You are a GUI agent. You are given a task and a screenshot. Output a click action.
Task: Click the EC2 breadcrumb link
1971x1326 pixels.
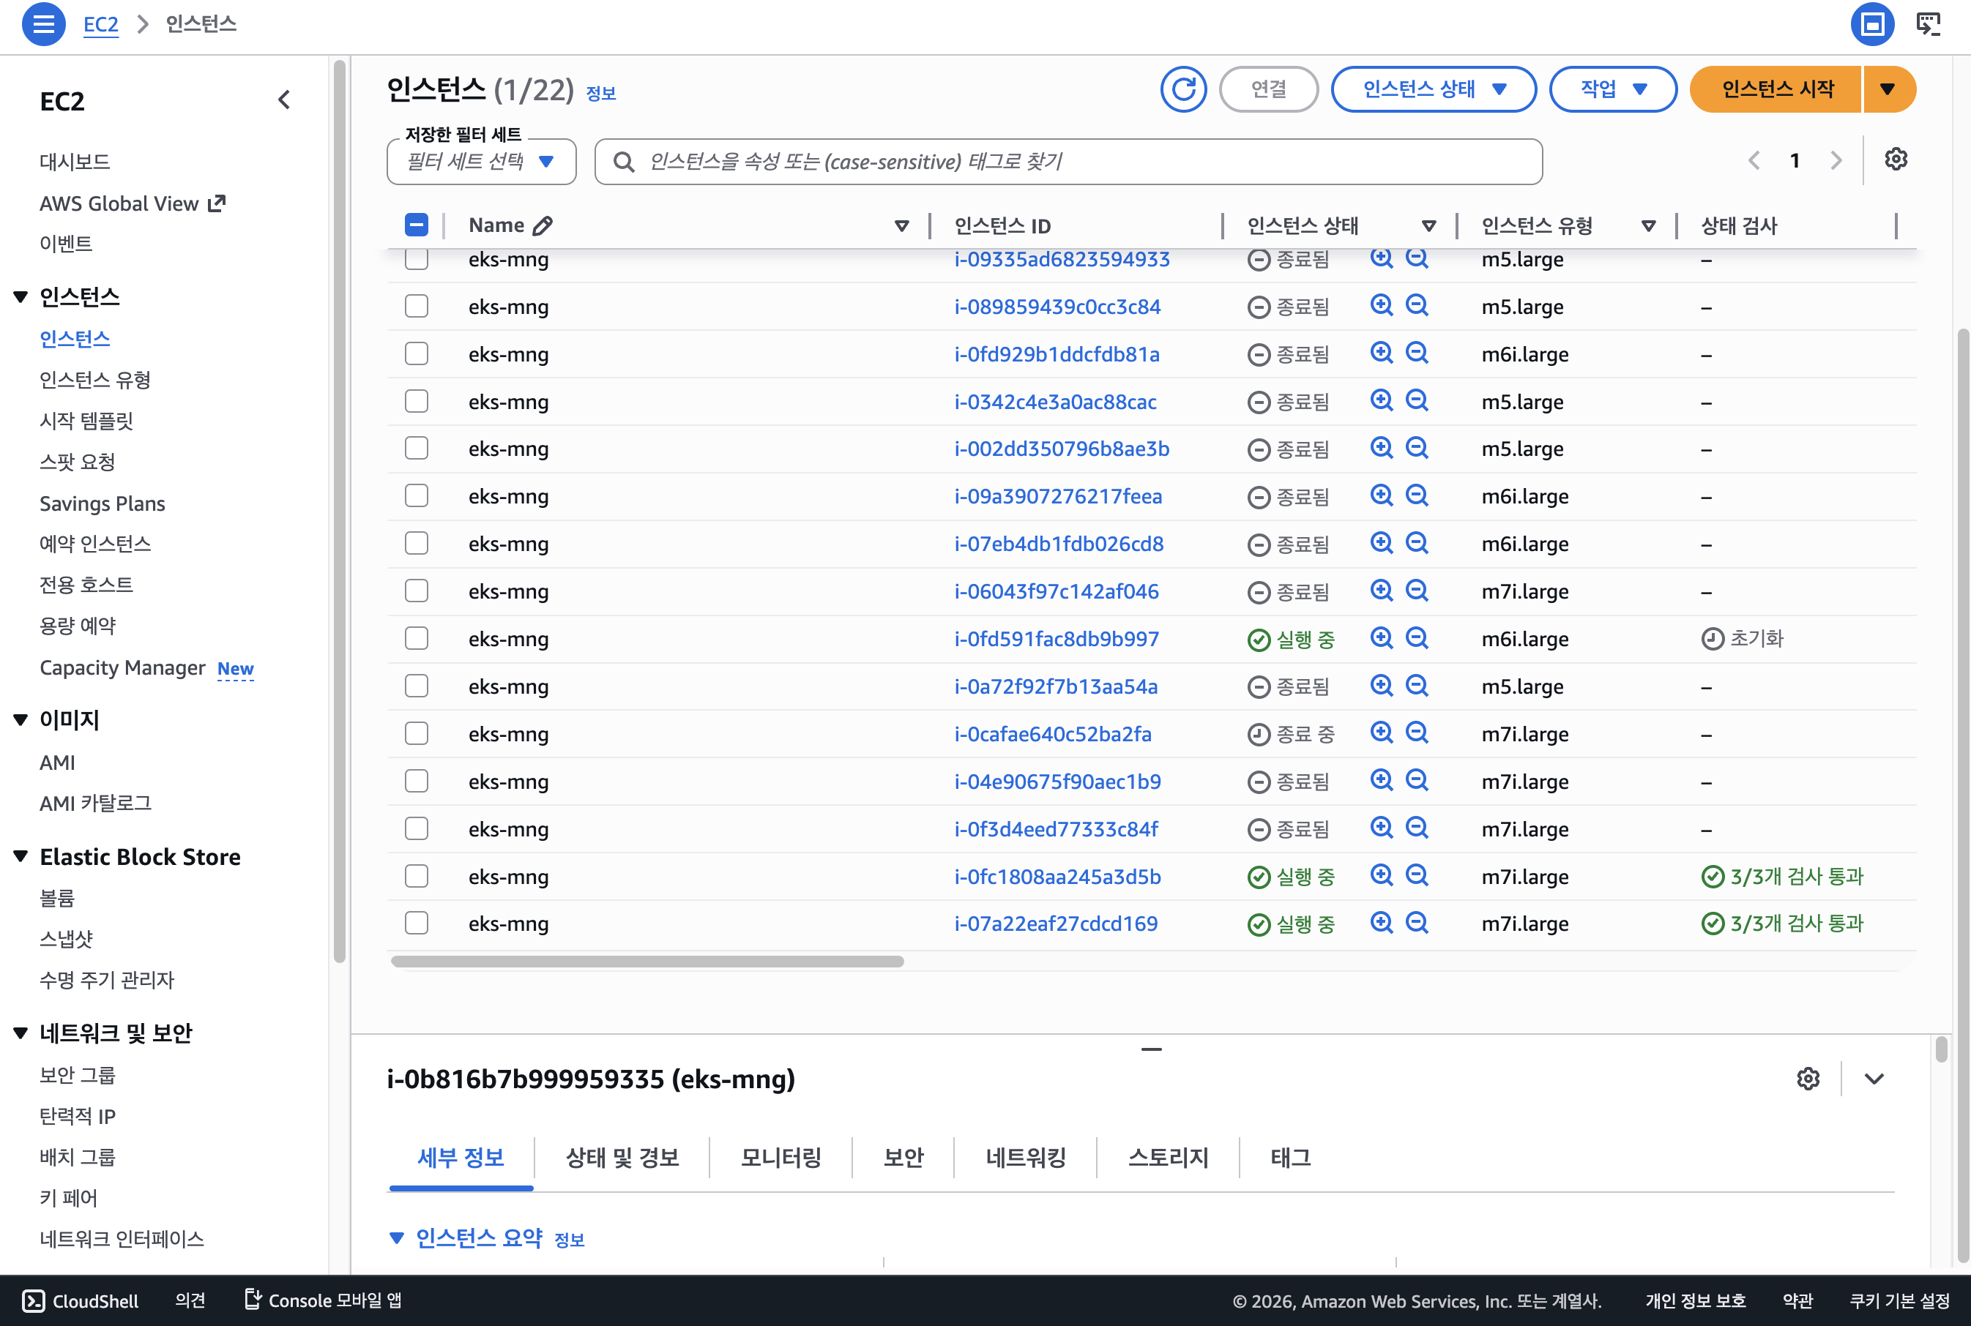(100, 23)
